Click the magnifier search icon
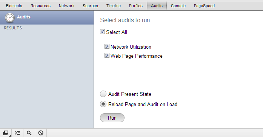 [29, 133]
